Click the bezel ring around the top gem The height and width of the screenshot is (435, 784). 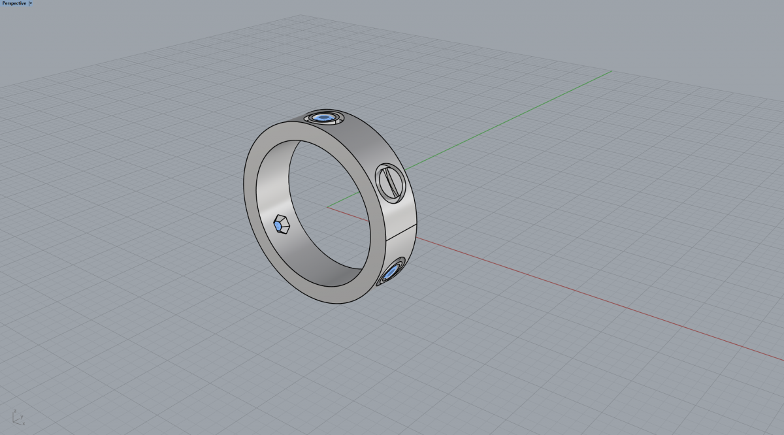click(312, 119)
